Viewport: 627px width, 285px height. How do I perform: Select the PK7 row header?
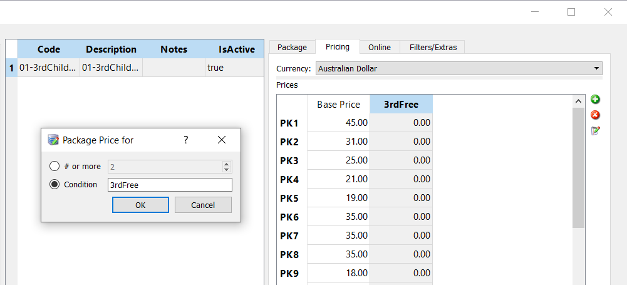[293, 236]
